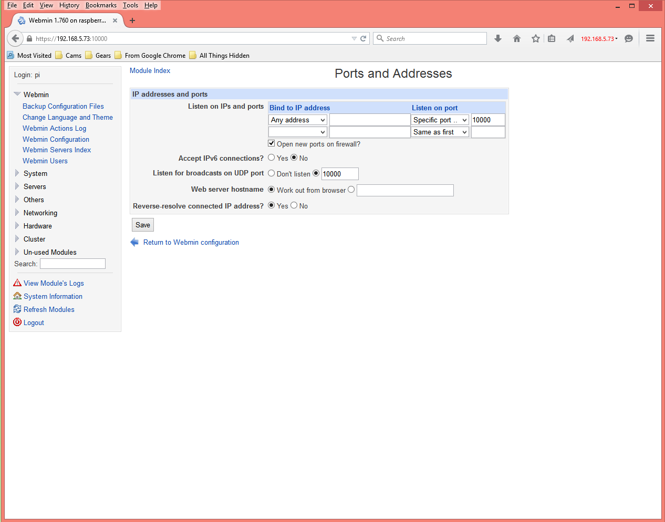Open the View menu
This screenshot has height=522, width=665.
46,5
